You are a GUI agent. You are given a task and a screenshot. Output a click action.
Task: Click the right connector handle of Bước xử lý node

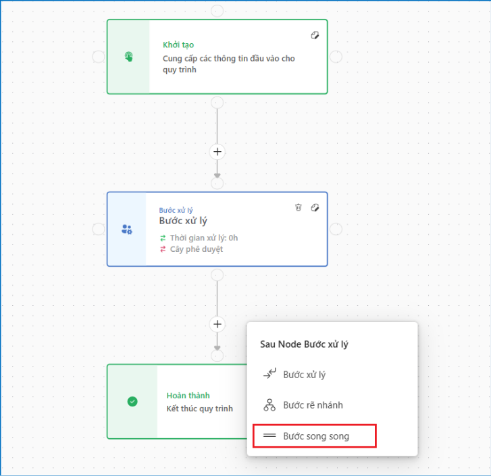pos(336,229)
